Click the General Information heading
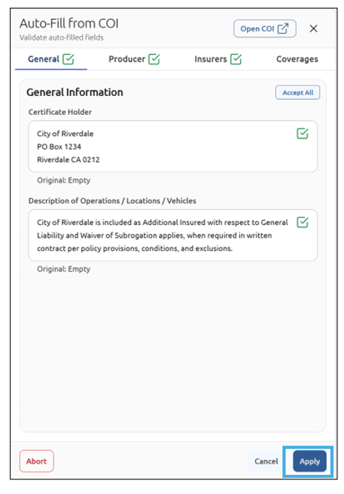The image size is (344, 494). tap(75, 92)
